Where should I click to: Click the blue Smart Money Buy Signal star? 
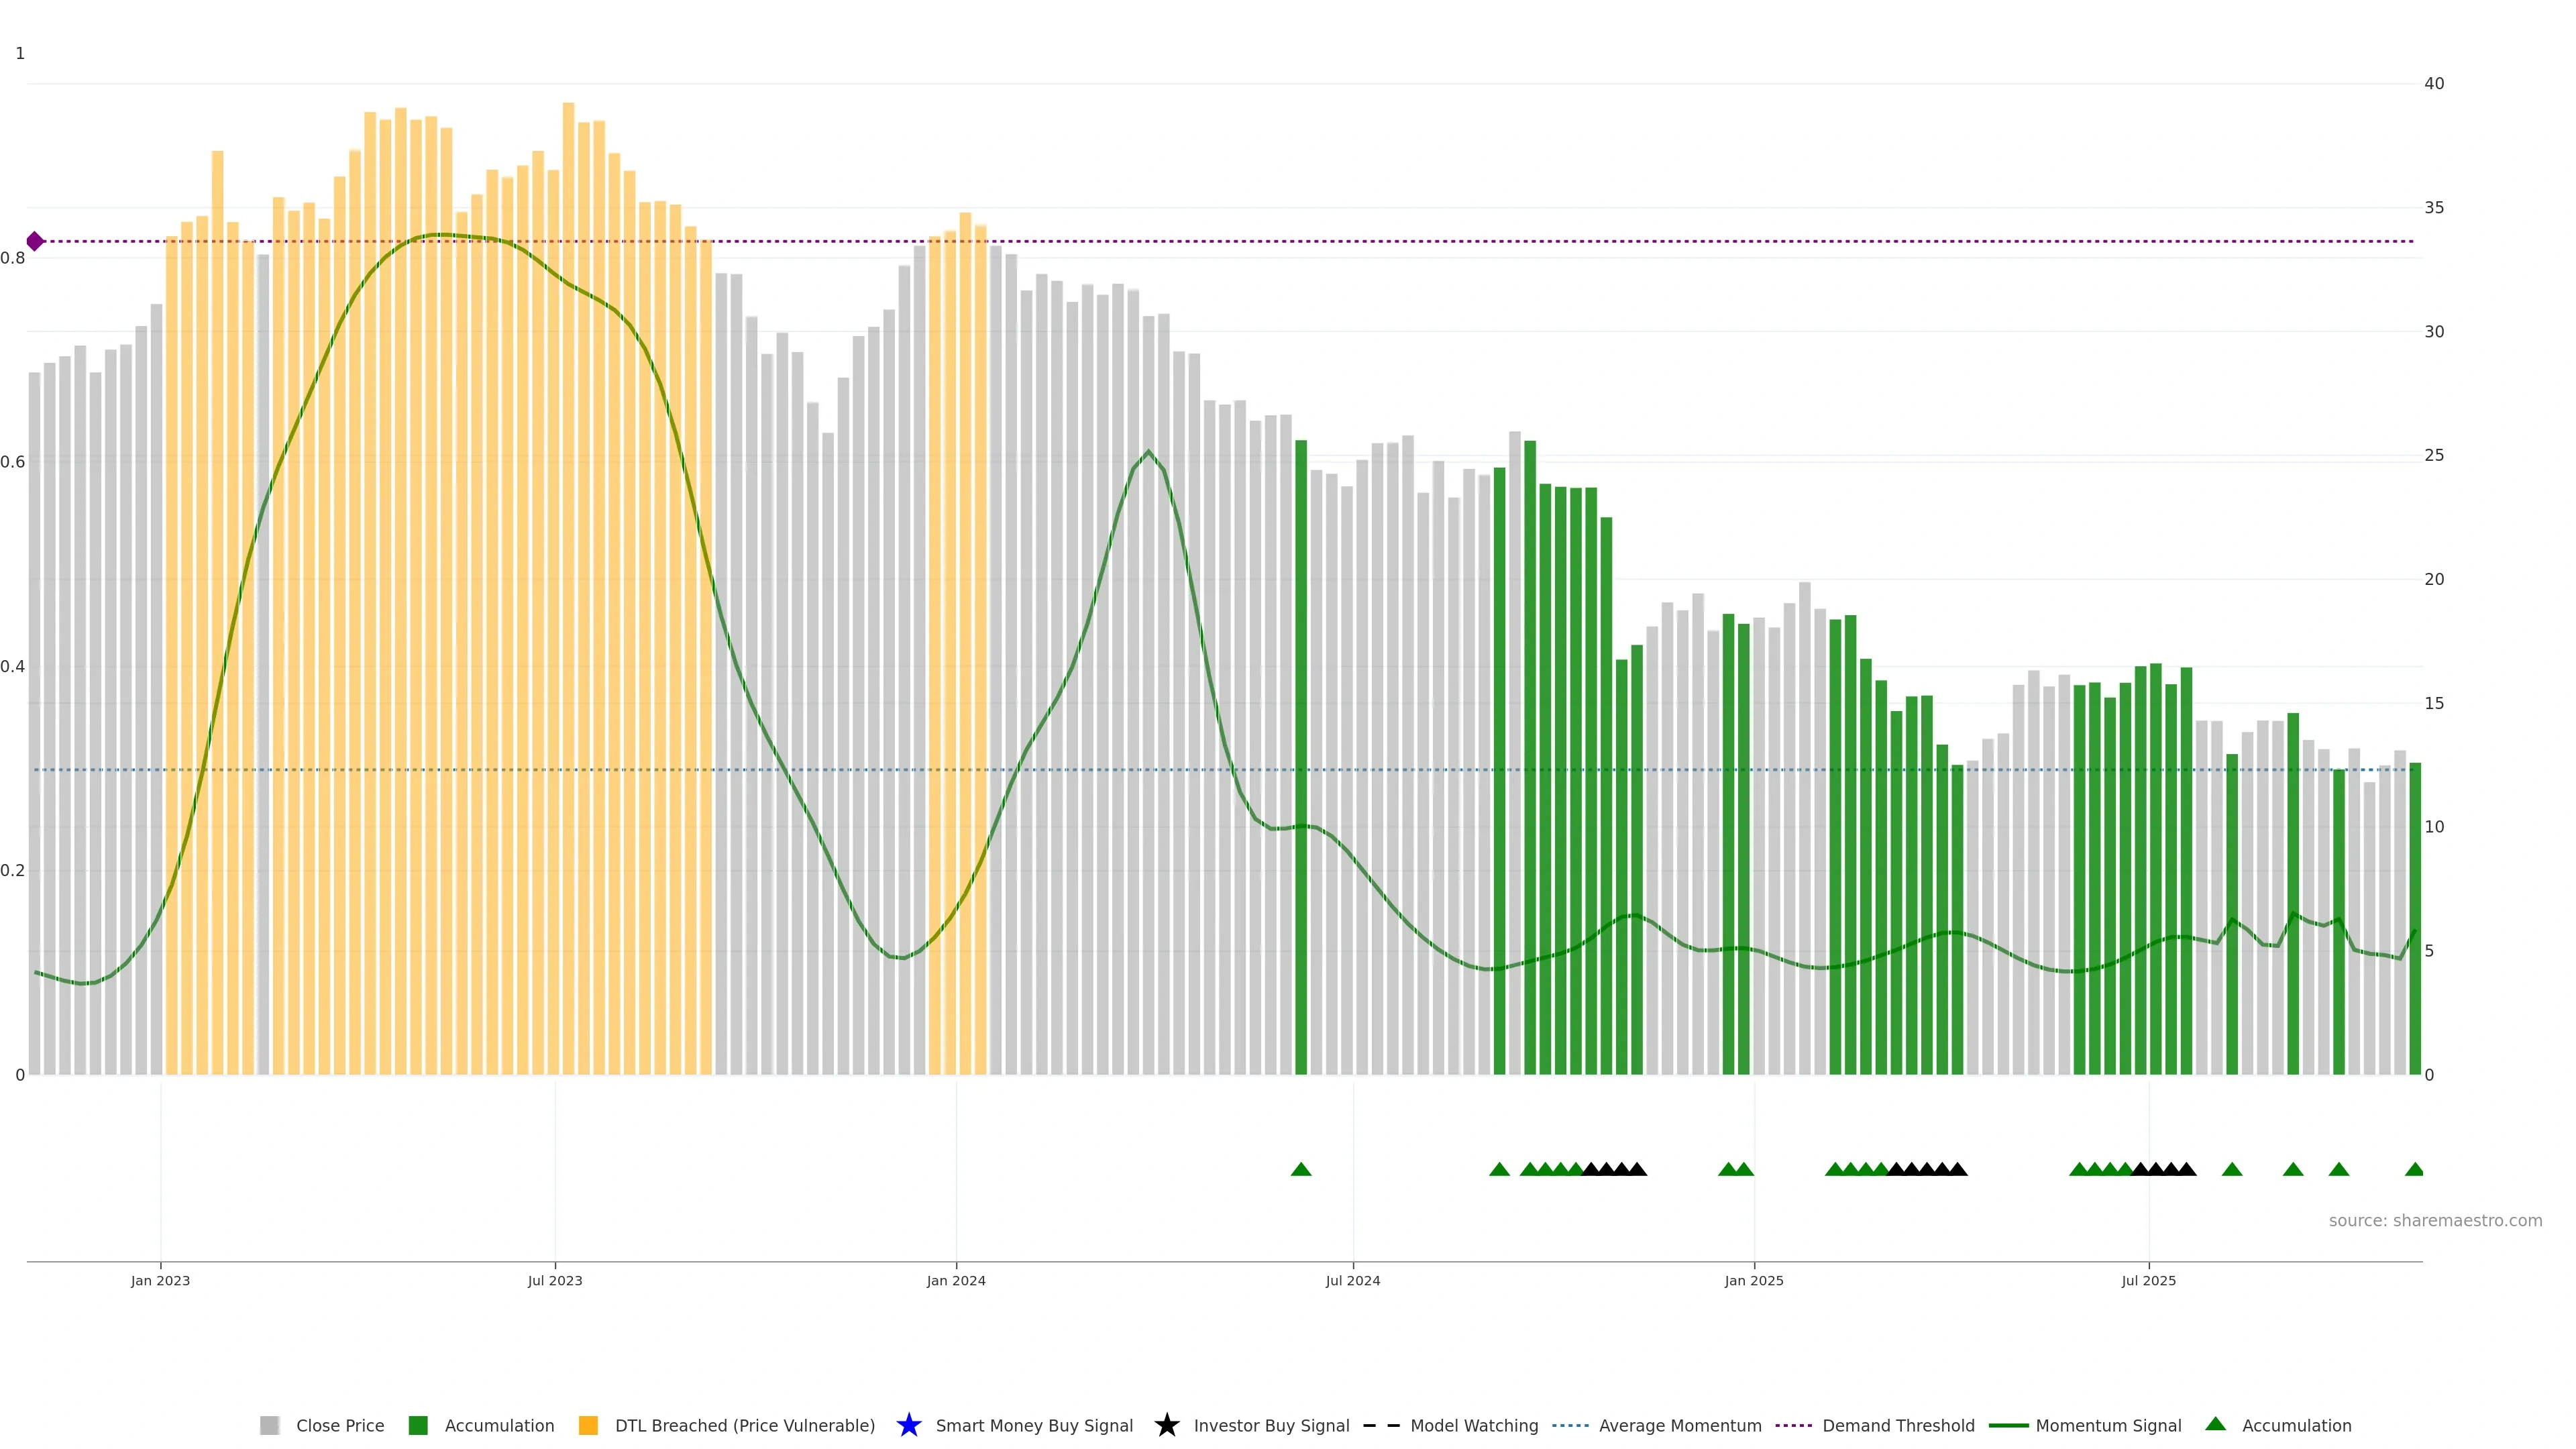(908, 1425)
